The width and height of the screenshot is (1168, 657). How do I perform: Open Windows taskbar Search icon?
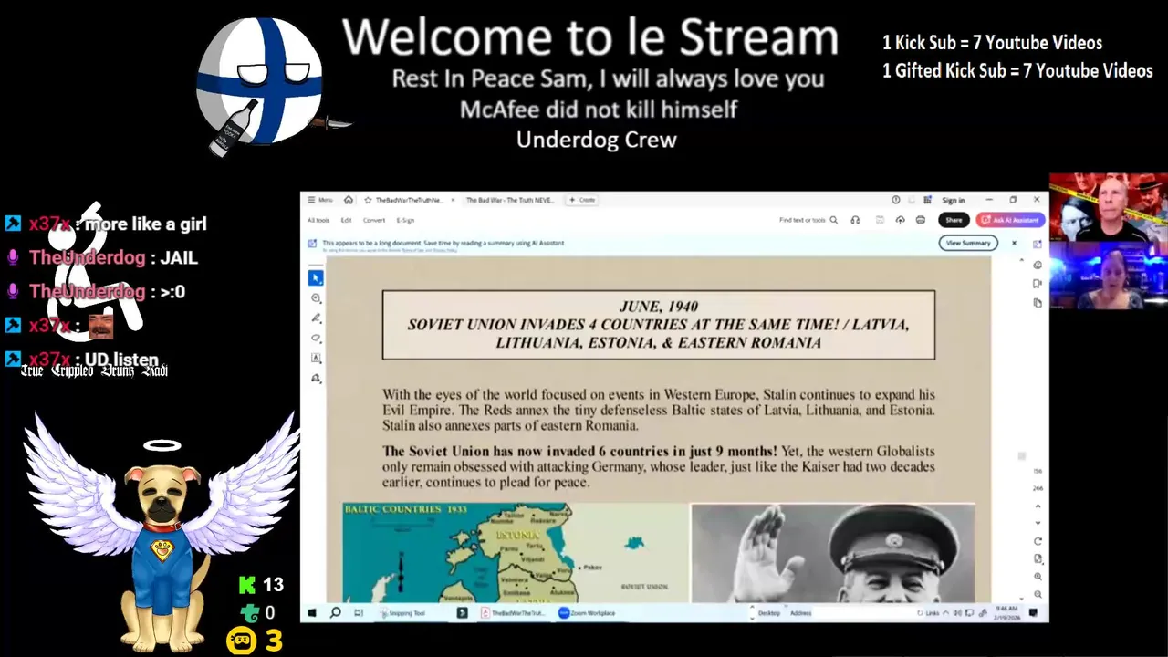(x=335, y=613)
